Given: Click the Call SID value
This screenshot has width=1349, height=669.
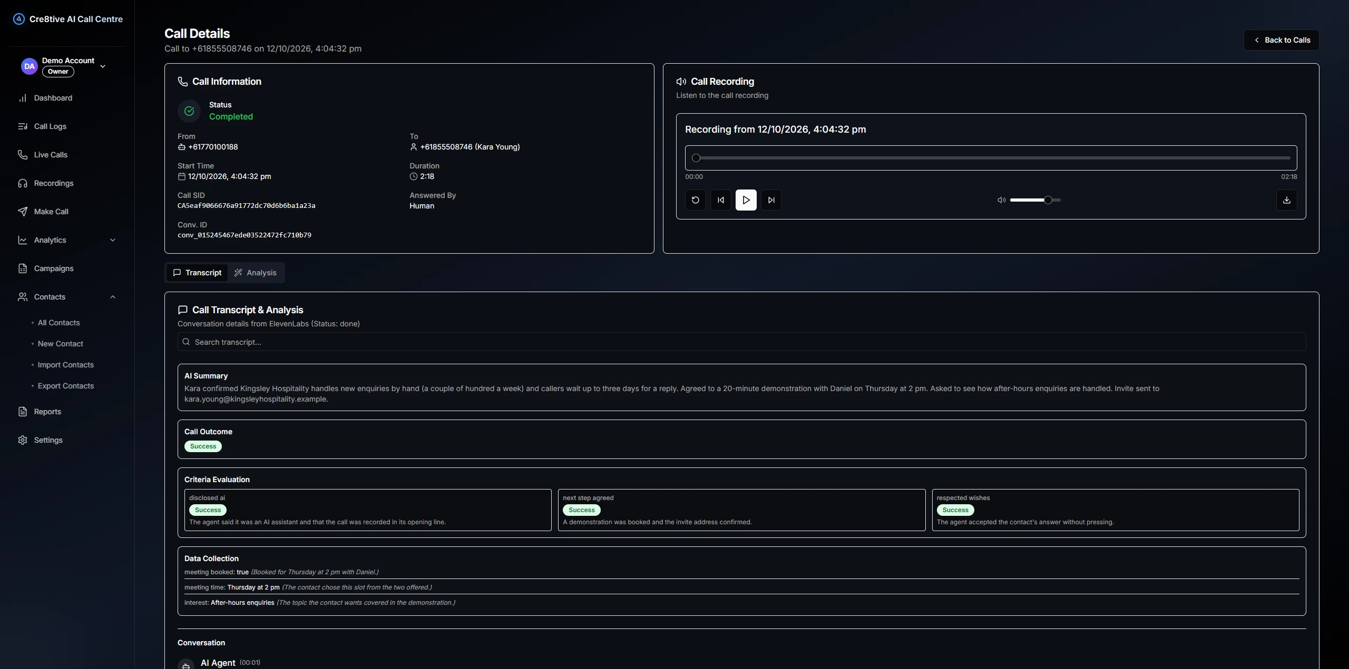Looking at the screenshot, I should [x=247, y=206].
